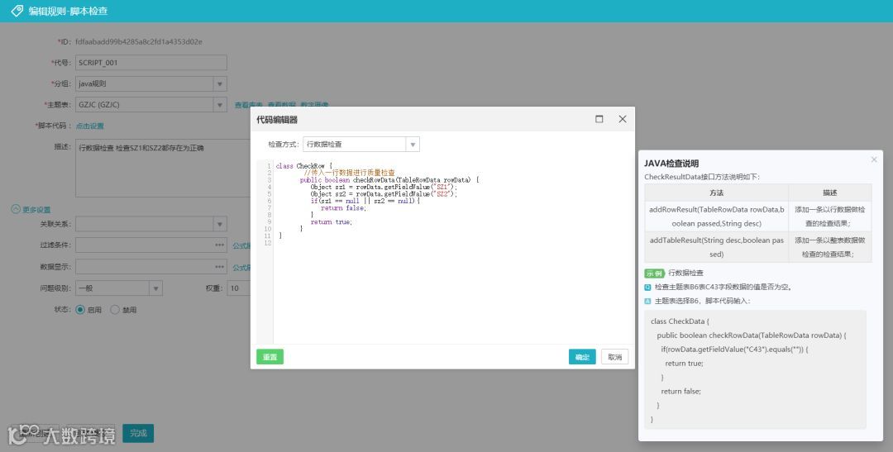Viewport: 893px width, 452px height.
Task: Click the 'public boolean checkRowData' code line
Action: click(389, 180)
